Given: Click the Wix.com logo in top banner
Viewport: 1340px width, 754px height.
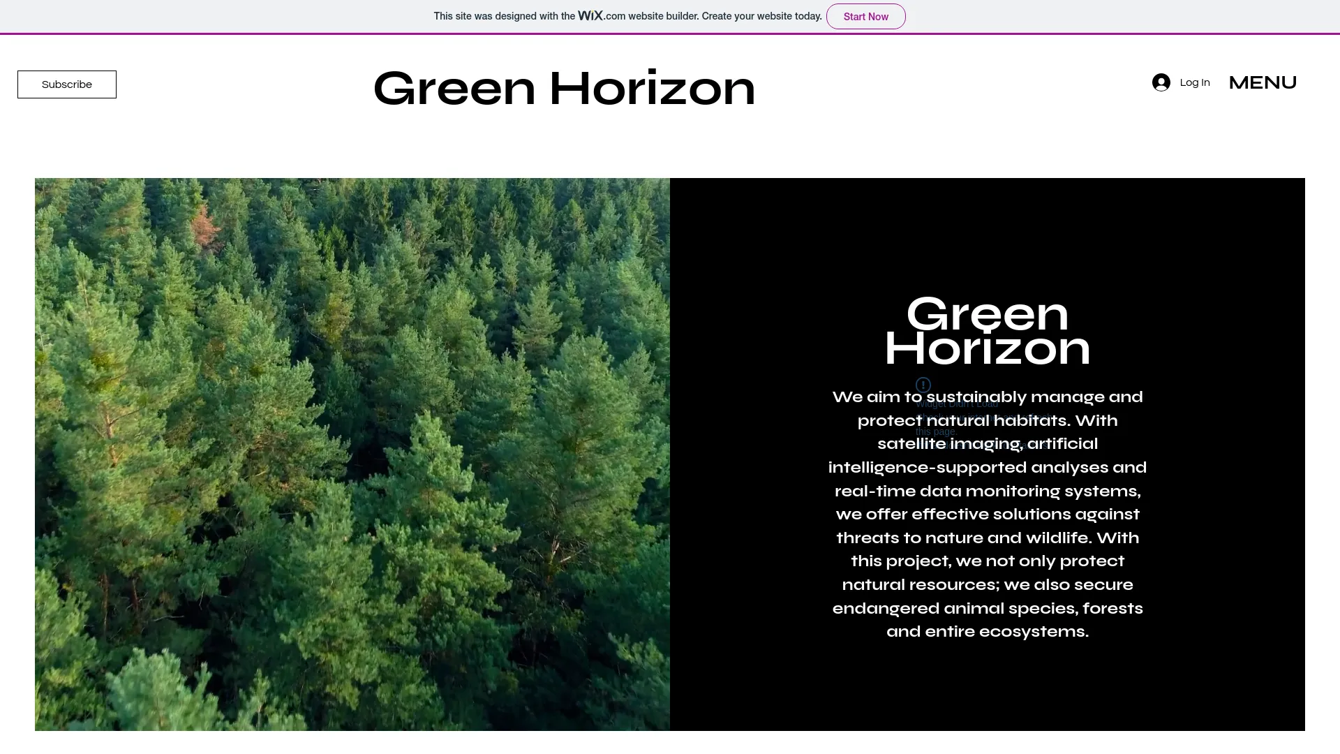Looking at the screenshot, I should (602, 15).
